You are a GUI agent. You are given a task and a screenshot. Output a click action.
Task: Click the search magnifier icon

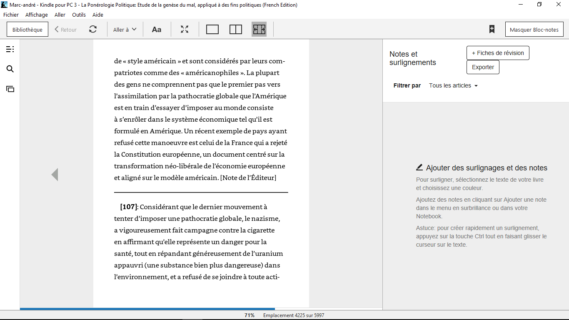tap(10, 69)
